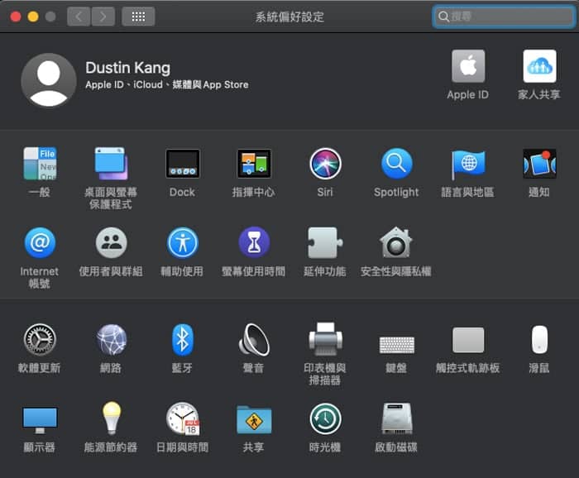Go forward with the right arrow button

(x=103, y=17)
